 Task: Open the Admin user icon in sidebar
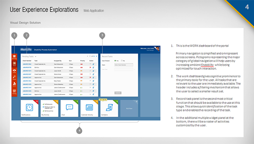[14, 84]
